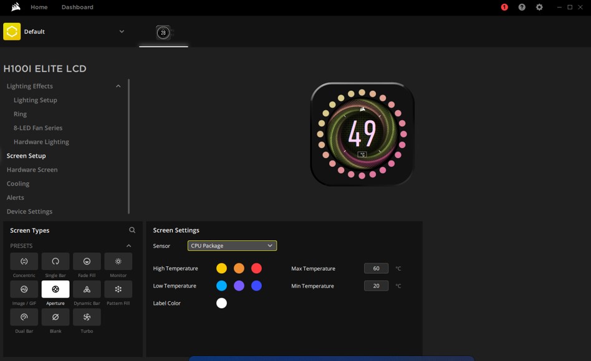Open Device Settings

point(29,212)
